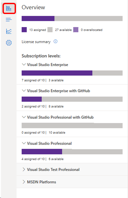
Task: Collapse Visual Studio Enterprise section chevron
Action: [x=24, y=65]
